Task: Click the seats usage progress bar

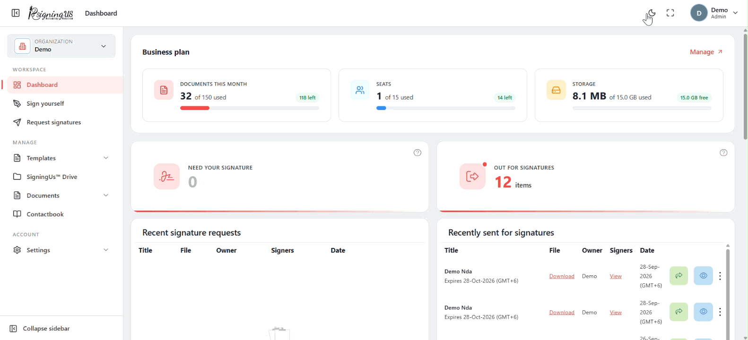Action: point(446,108)
